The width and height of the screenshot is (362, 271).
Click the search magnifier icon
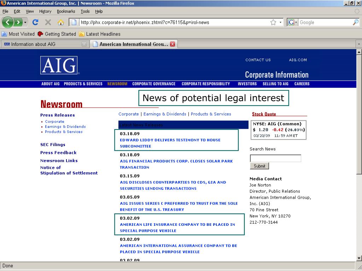coord(356,22)
